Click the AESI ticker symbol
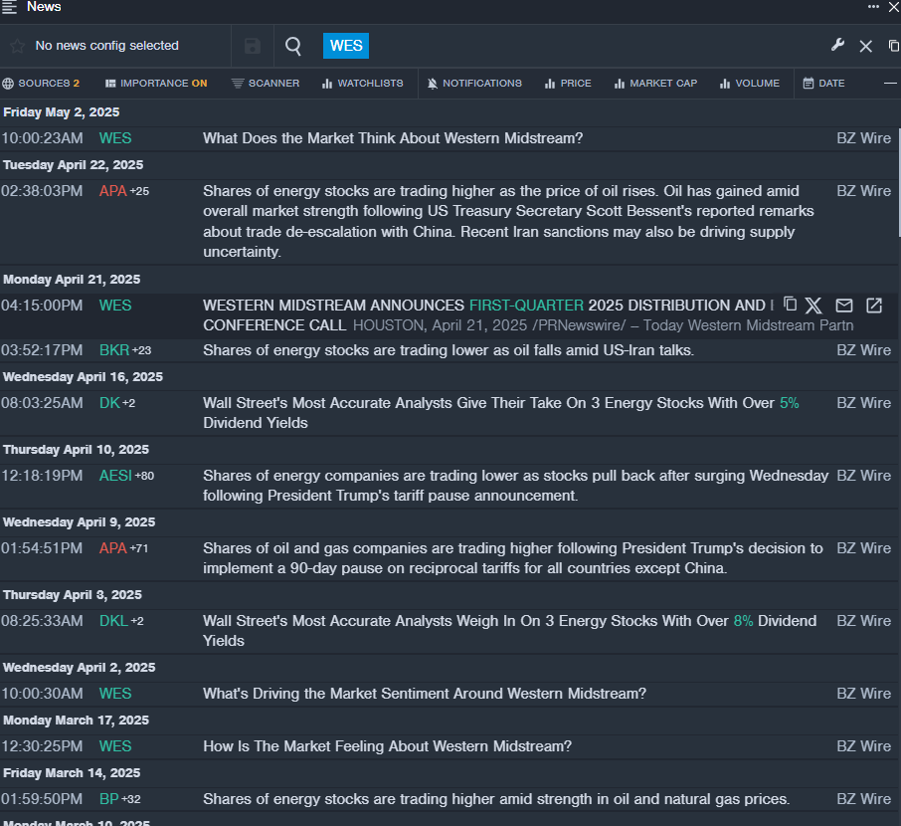The width and height of the screenshot is (901, 826). [x=115, y=476]
